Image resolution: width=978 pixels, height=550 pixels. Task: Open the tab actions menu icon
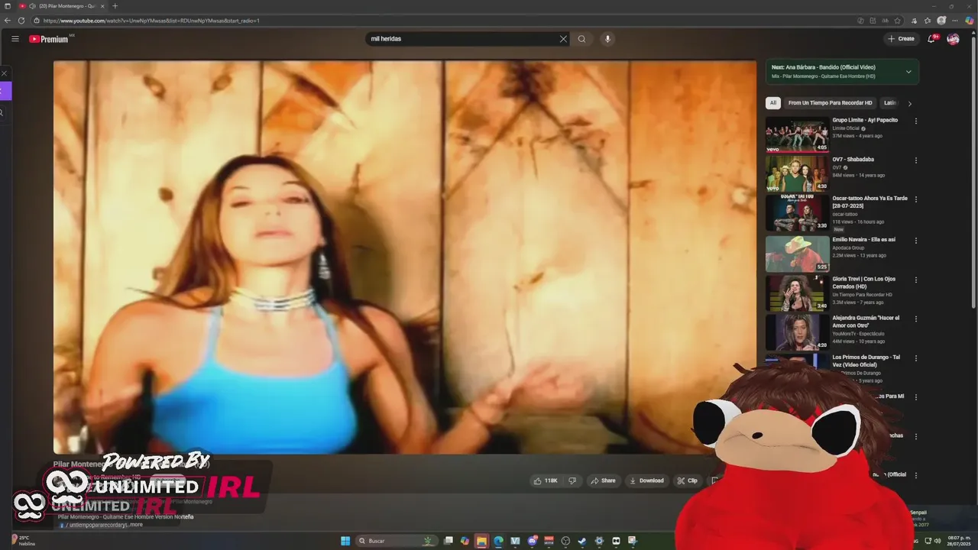point(8,6)
